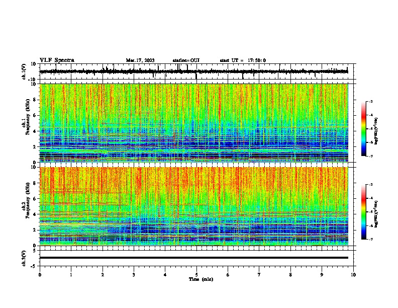Click the 6 kHz tick of ch.2 spectrogram
The width and height of the screenshot is (398, 308).
click(x=35, y=199)
